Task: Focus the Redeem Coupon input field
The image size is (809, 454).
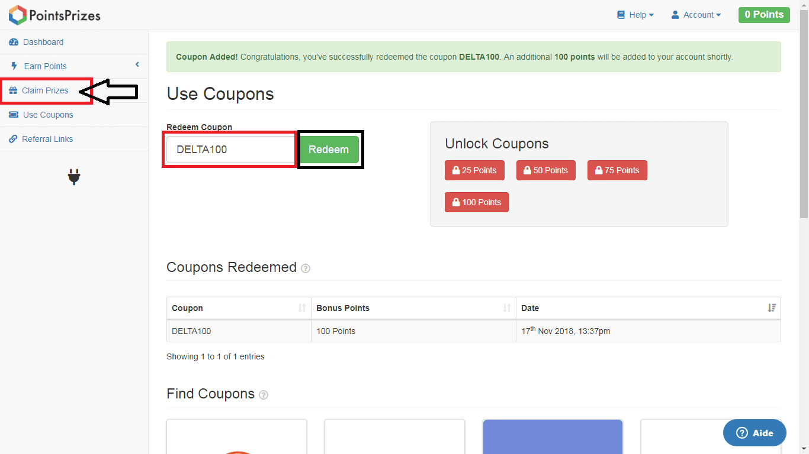Action: (x=230, y=150)
